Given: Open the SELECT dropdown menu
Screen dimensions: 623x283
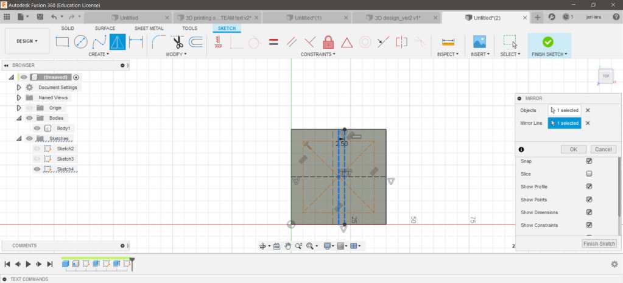Looking at the screenshot, I should [510, 54].
